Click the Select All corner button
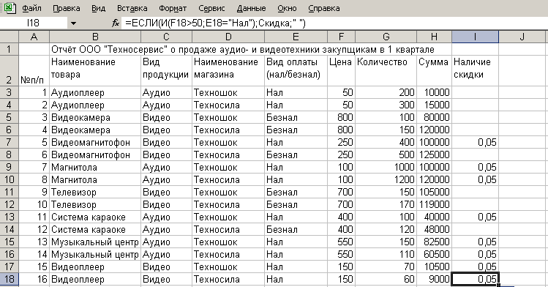Image resolution: width=548 pixels, height=287 pixels. (9, 37)
